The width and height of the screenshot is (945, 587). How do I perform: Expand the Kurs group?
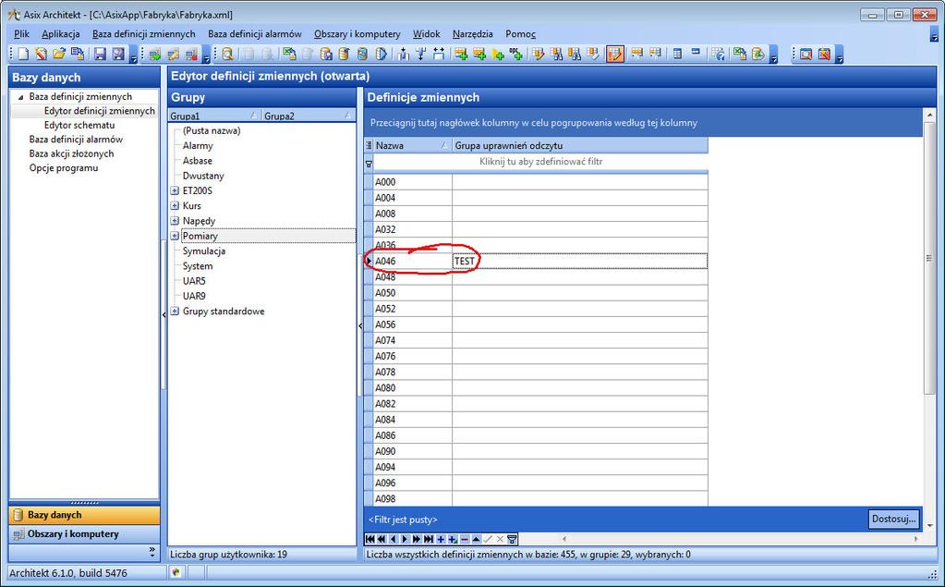click(175, 206)
